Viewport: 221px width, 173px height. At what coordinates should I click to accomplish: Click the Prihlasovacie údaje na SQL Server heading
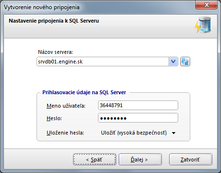tap(84, 92)
